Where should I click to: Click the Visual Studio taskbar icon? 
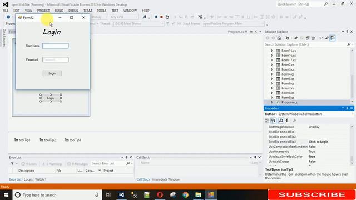coord(121,195)
